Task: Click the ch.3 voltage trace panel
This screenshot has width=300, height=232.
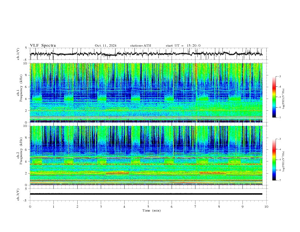Action: 148,194
